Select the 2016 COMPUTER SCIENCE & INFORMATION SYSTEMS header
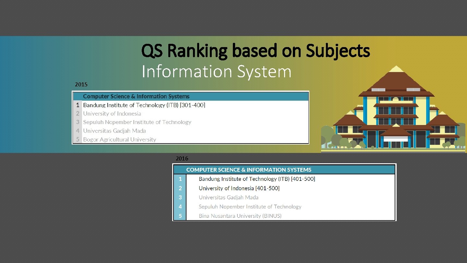This screenshot has height=263, width=467. click(284, 169)
